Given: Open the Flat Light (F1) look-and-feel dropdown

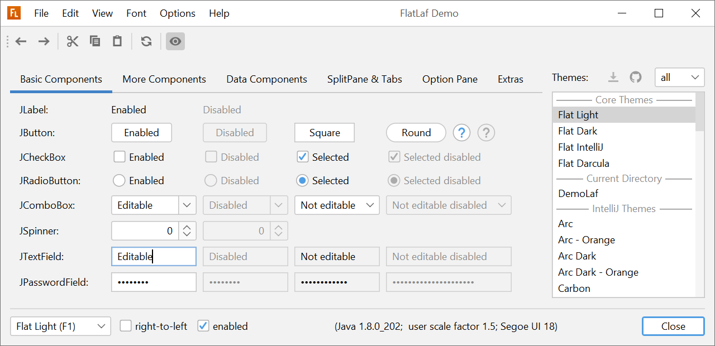Looking at the screenshot, I should tap(60, 326).
